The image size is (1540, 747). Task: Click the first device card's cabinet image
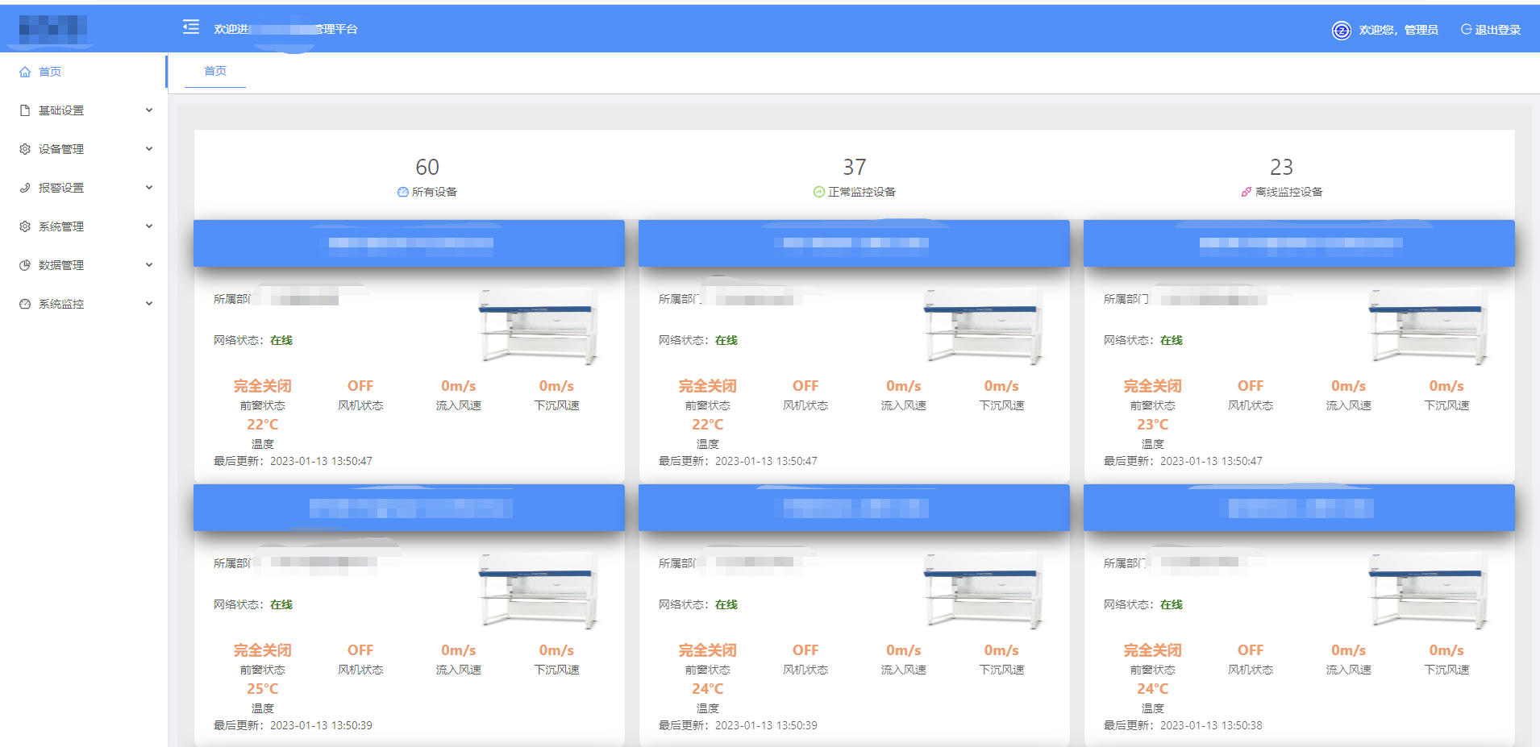(x=538, y=326)
